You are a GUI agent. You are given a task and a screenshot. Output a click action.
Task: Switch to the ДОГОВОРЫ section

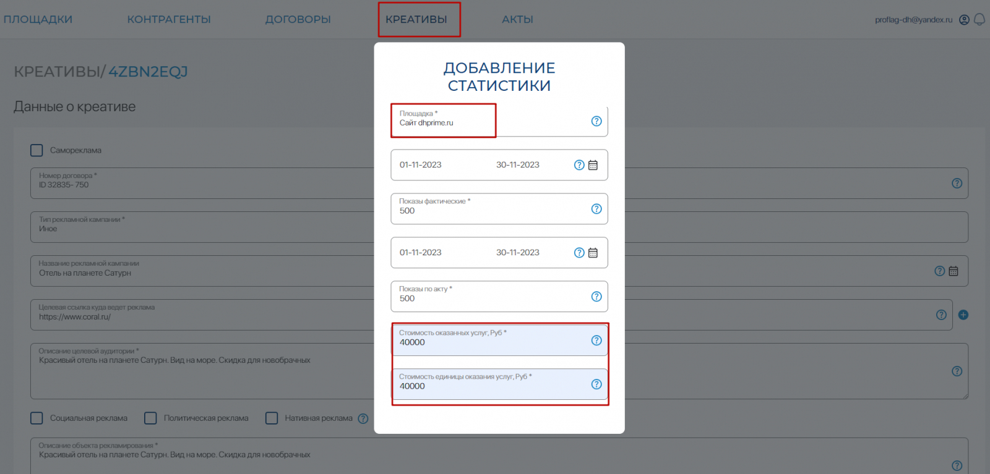coord(298,20)
